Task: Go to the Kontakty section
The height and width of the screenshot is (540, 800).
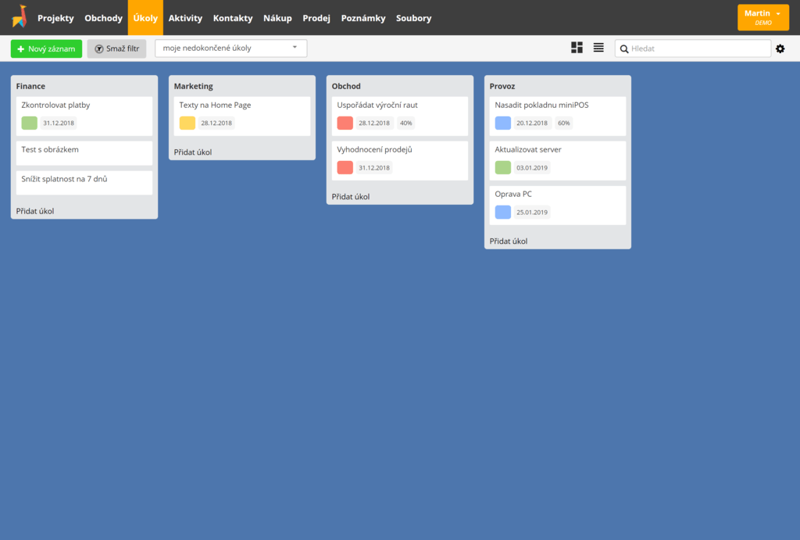Action: [x=233, y=18]
